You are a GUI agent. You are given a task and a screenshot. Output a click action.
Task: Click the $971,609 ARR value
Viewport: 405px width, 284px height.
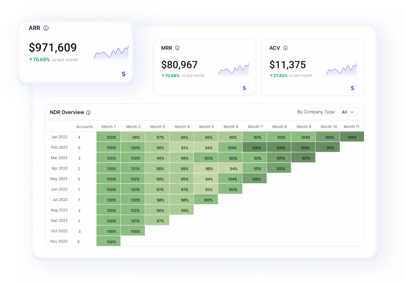[x=53, y=47]
